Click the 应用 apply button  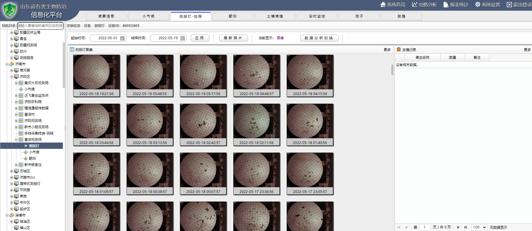point(200,38)
